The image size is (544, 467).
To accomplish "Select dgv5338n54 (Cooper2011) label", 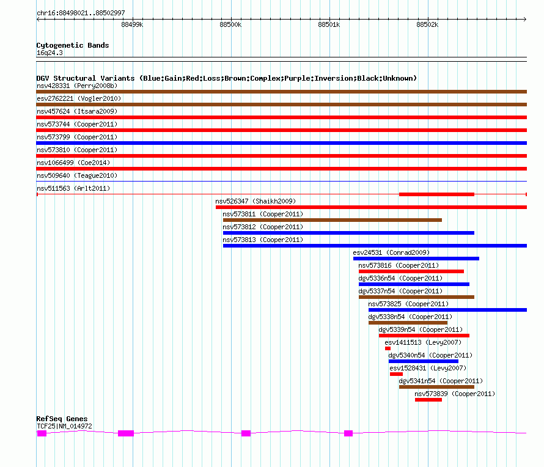I will pyautogui.click(x=410, y=317).
